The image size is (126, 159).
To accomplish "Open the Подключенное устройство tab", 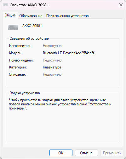I will tap(67, 16).
